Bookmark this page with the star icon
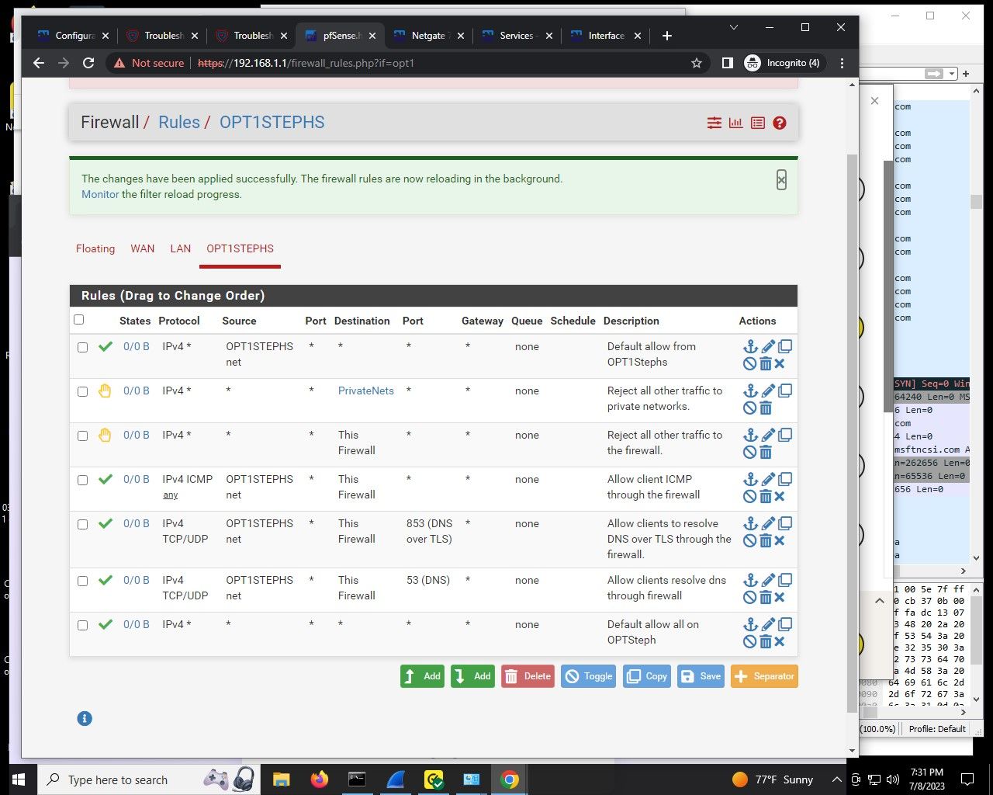 coord(697,63)
